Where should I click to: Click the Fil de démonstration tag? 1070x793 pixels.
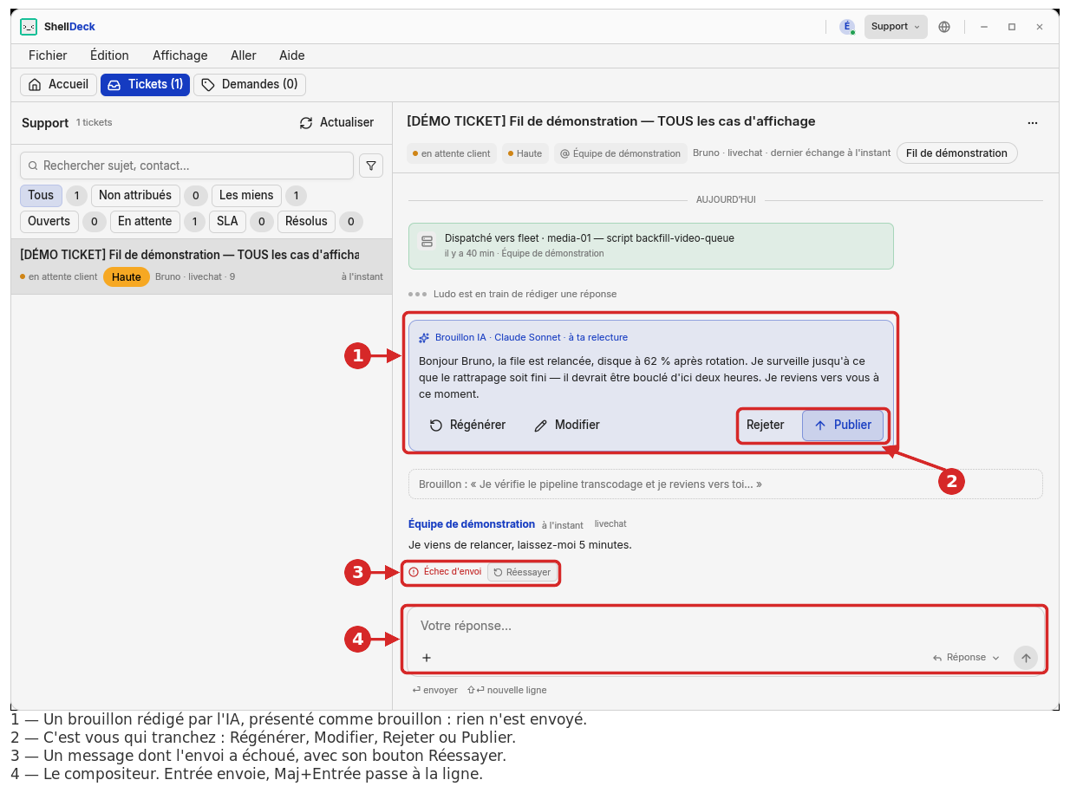[956, 153]
